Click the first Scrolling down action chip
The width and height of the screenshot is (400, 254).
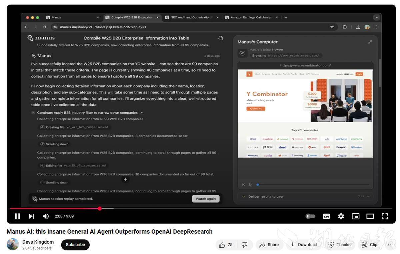(54, 144)
